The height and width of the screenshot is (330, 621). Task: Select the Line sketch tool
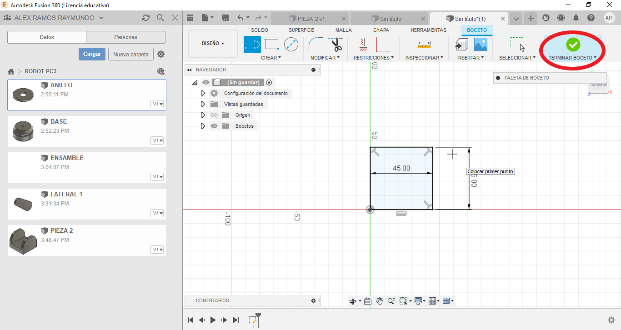tap(252, 45)
